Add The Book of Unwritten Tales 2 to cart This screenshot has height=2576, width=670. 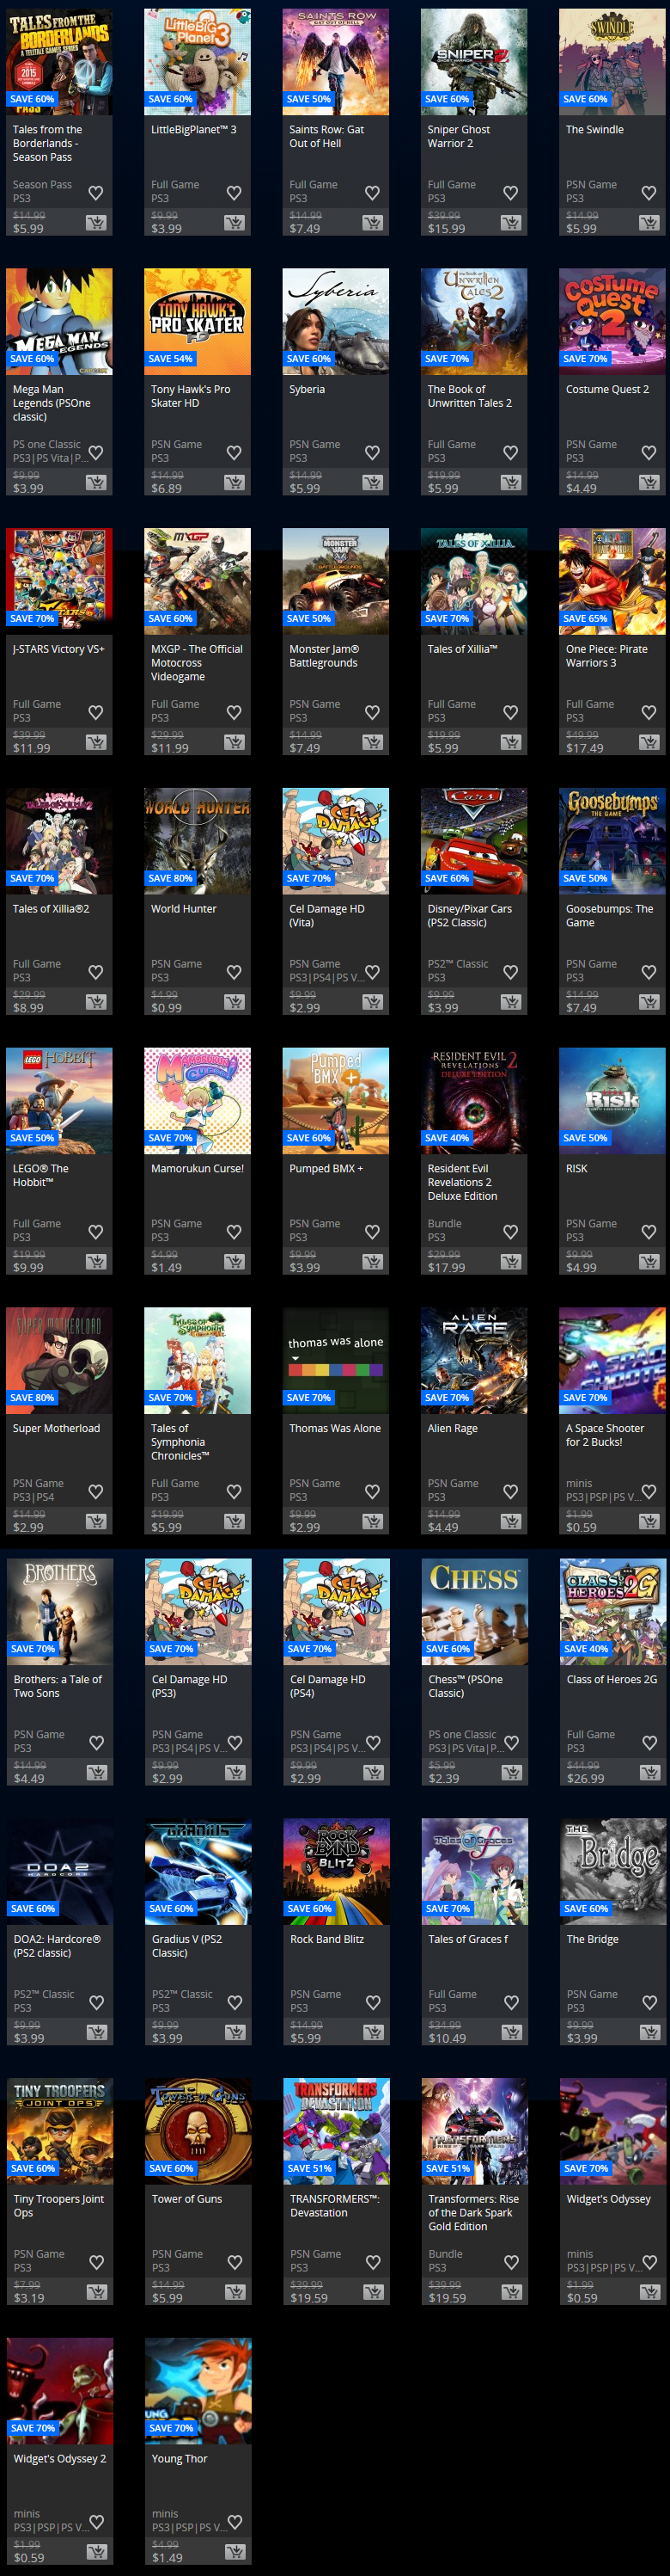click(511, 483)
